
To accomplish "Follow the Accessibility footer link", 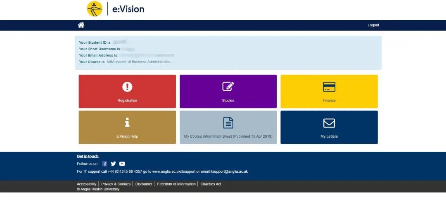I will [x=86, y=184].
